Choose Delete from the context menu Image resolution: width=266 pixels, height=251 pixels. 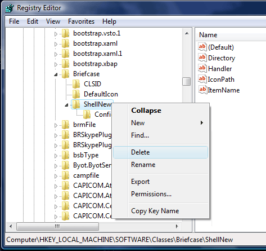(161, 152)
